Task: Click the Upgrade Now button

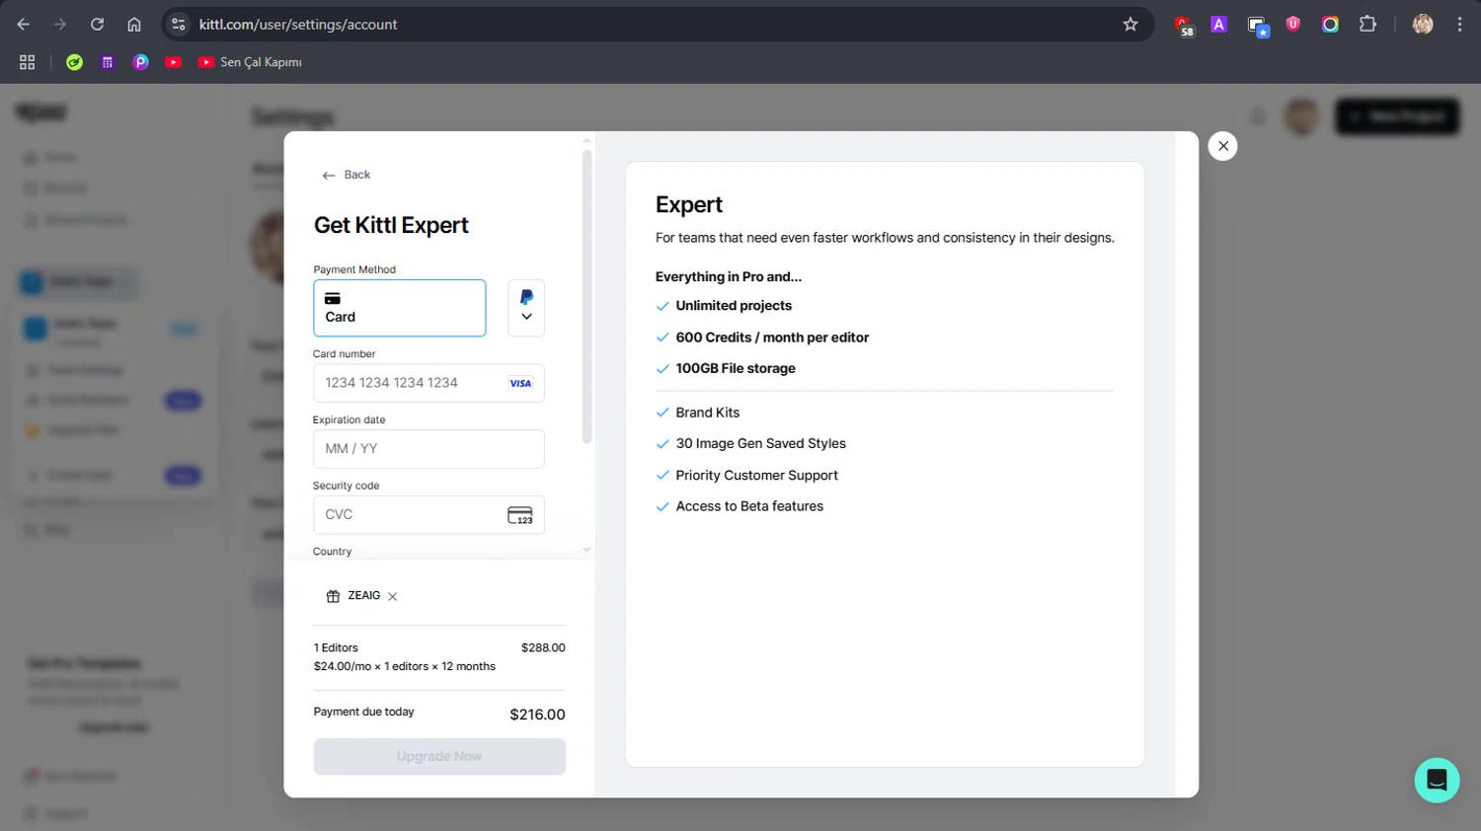Action: pyautogui.click(x=439, y=757)
